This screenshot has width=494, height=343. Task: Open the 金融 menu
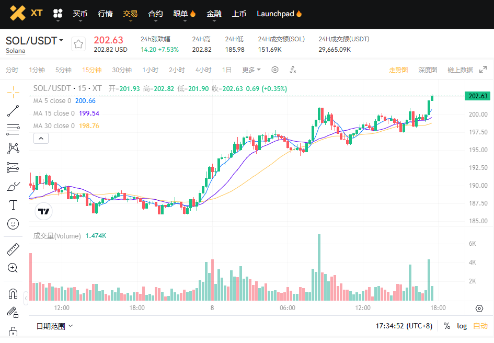point(214,14)
